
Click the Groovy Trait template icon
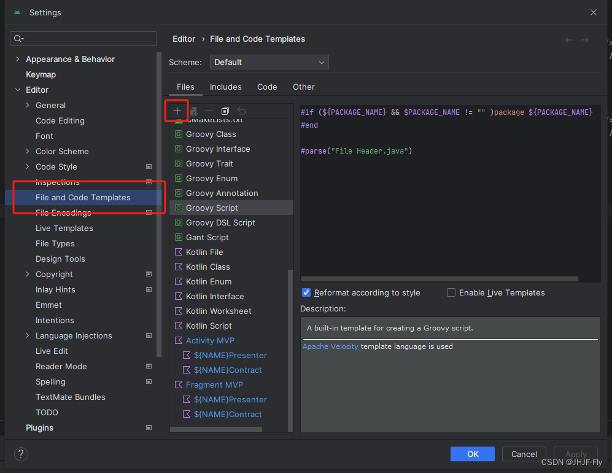tap(179, 163)
